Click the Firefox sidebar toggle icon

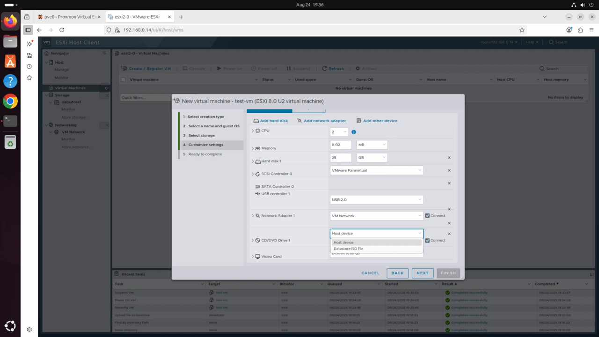[28, 30]
